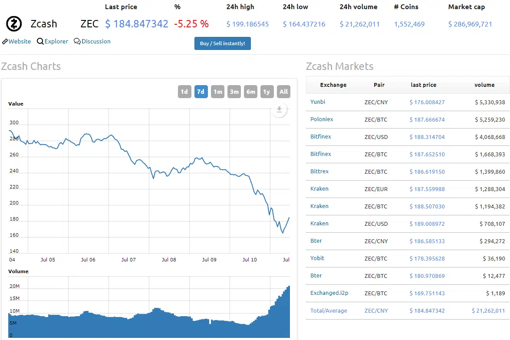Click the Pair column header

379,85
